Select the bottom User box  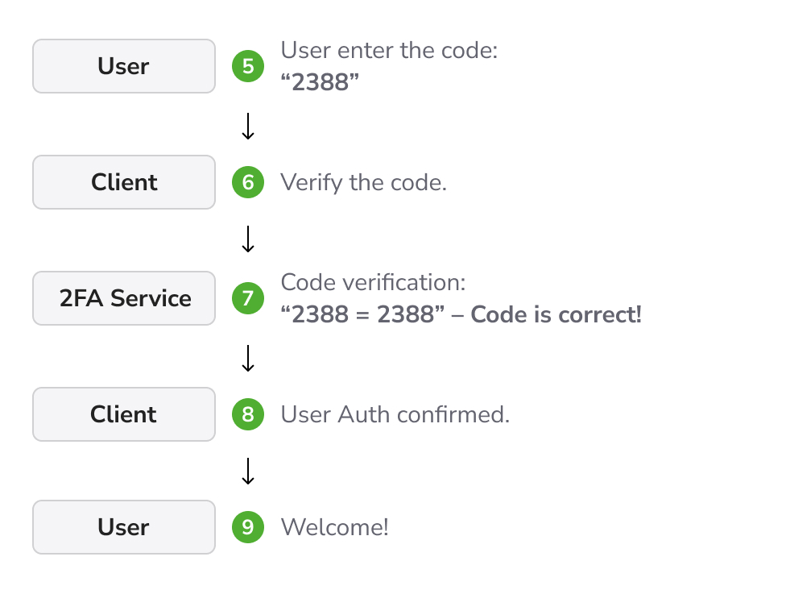pos(124,527)
